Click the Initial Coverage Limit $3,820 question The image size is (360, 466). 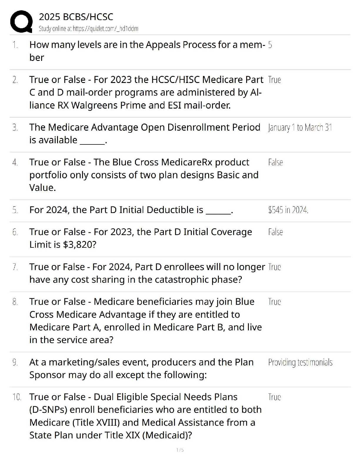point(141,238)
